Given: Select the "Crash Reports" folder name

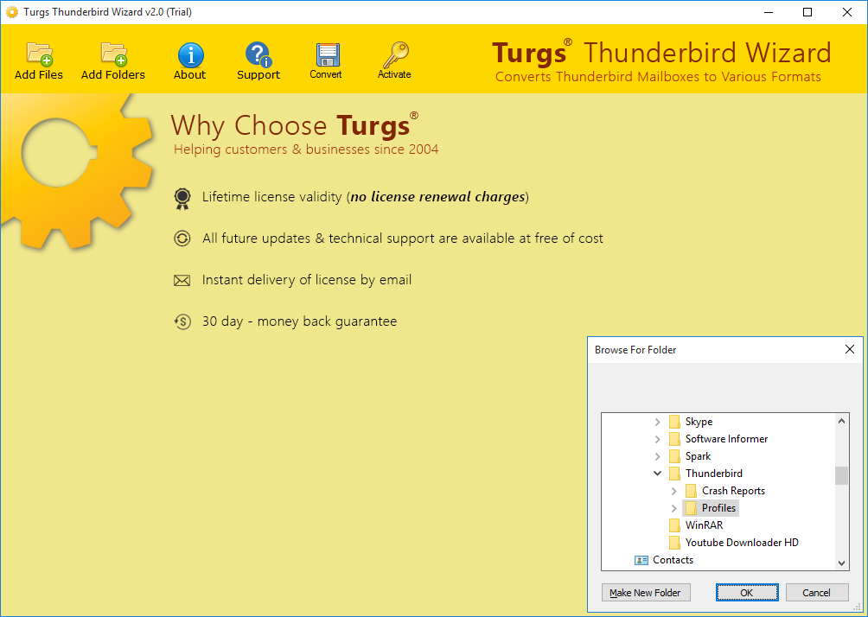Looking at the screenshot, I should 733,491.
